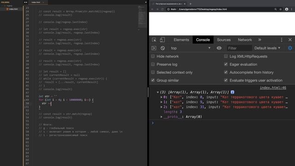Create a live expression with the eye icon
Image resolution: width=295 pixels, height=166 pixels.
[219, 48]
